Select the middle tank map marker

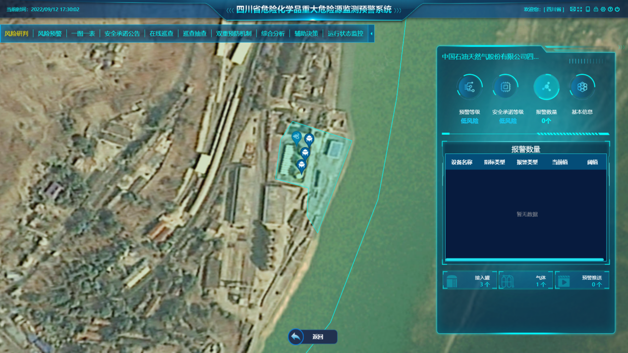pos(305,154)
